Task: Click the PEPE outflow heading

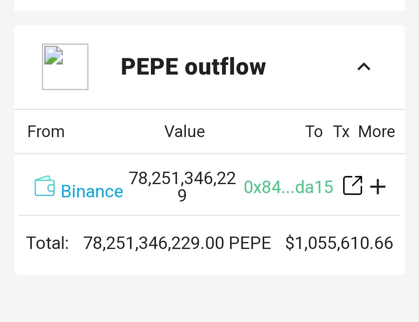Action: 193,67
